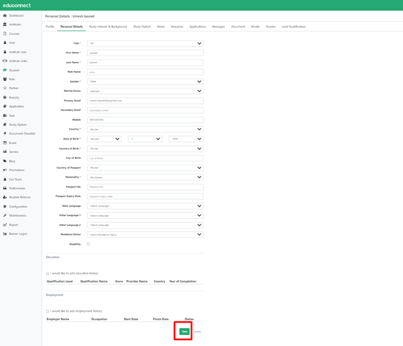Switch to the Study Interest & Background tab
Screen dimensions: 403x346
[x=108, y=26]
